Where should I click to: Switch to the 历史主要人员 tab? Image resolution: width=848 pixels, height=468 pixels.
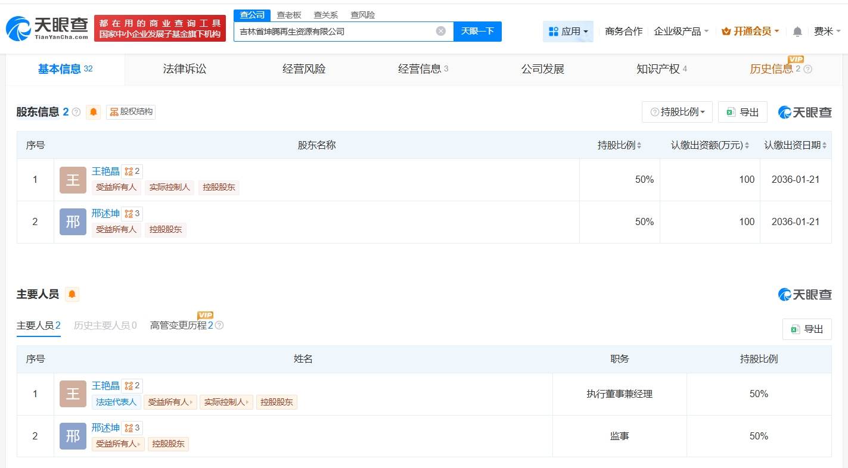point(105,325)
